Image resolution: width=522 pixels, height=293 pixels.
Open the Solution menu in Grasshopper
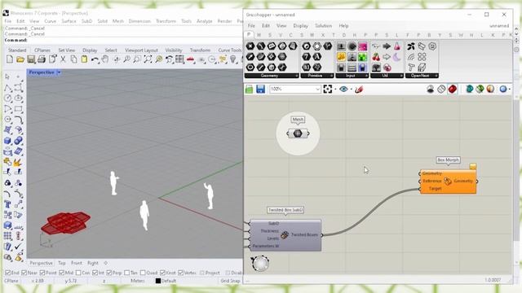tap(323, 25)
